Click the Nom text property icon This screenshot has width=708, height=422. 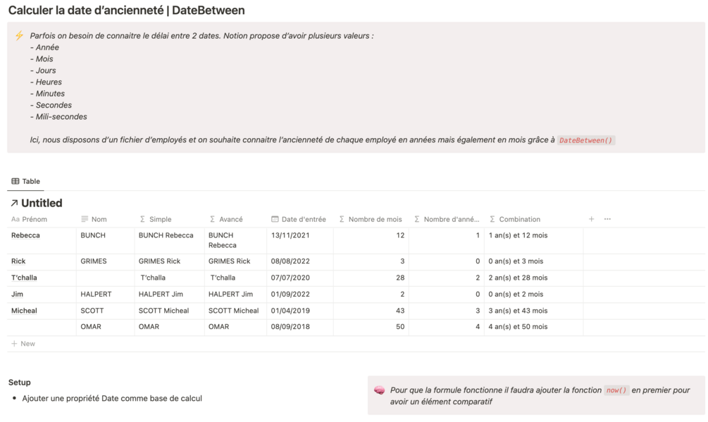pyautogui.click(x=85, y=219)
